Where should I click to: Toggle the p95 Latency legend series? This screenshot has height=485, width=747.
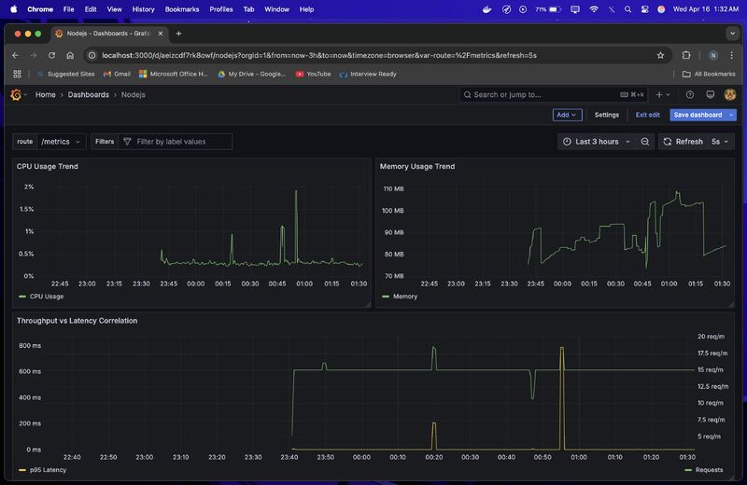[49, 470]
